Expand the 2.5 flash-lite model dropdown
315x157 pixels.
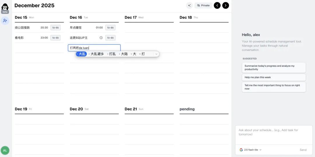pos(252,150)
